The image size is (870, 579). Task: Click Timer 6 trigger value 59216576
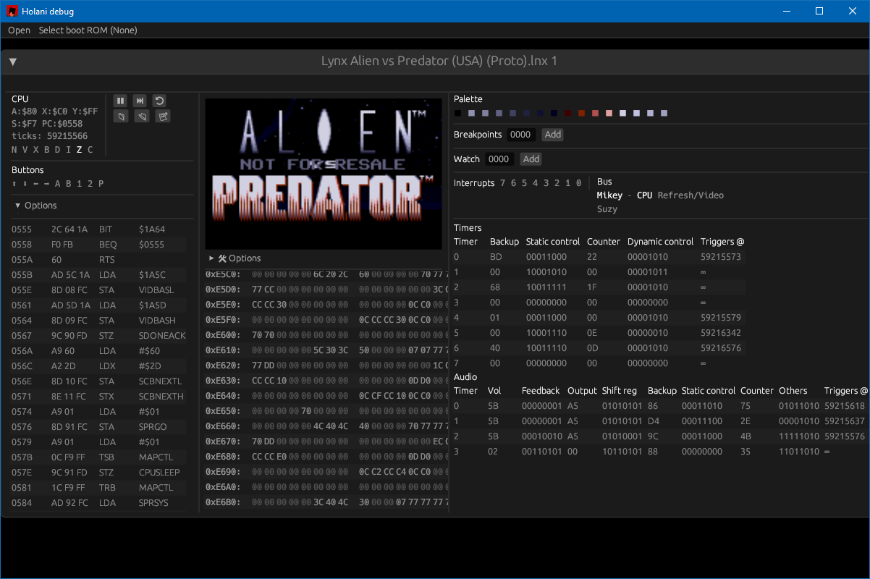click(720, 348)
